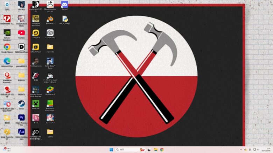Select the Monster Hunter Wilds Beta icon
This screenshot has width=273, height=153.
(x=36, y=89)
